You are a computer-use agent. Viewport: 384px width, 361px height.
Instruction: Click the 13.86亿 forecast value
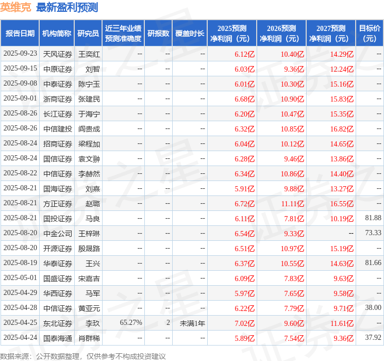(x=342, y=159)
